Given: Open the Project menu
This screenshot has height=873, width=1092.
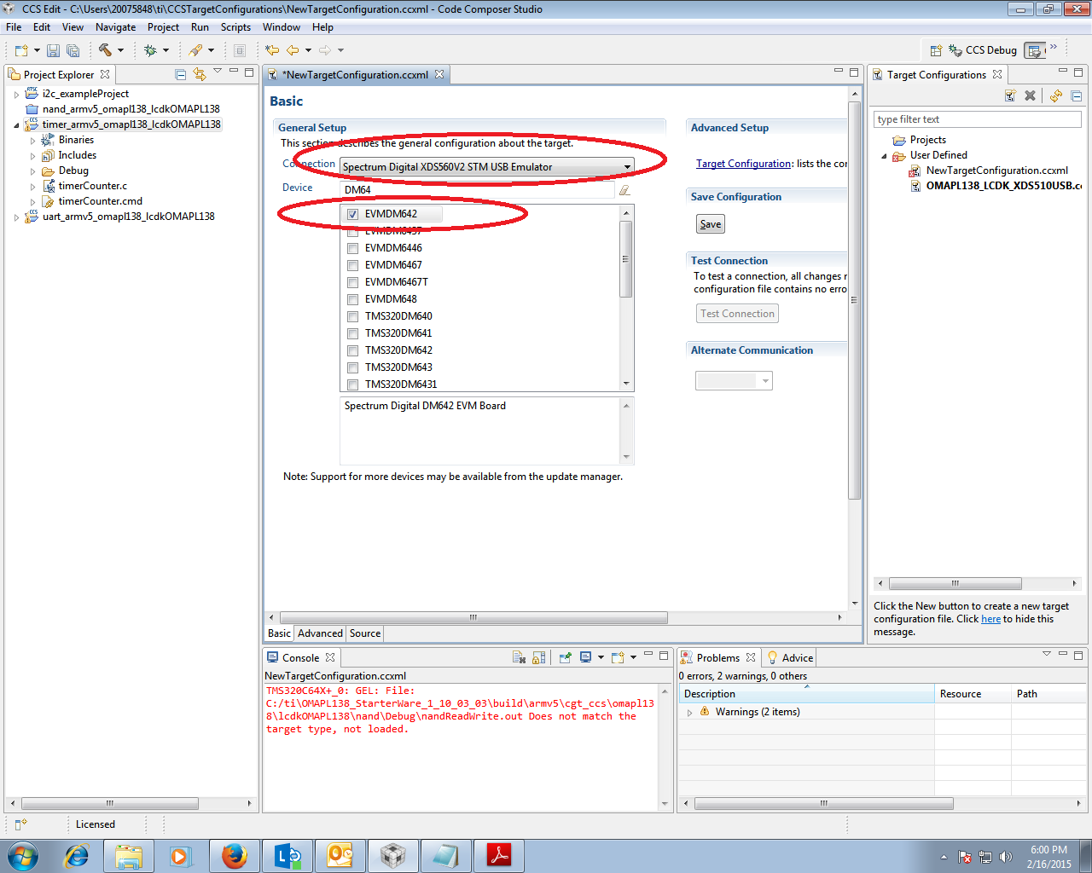Looking at the screenshot, I should (x=163, y=27).
